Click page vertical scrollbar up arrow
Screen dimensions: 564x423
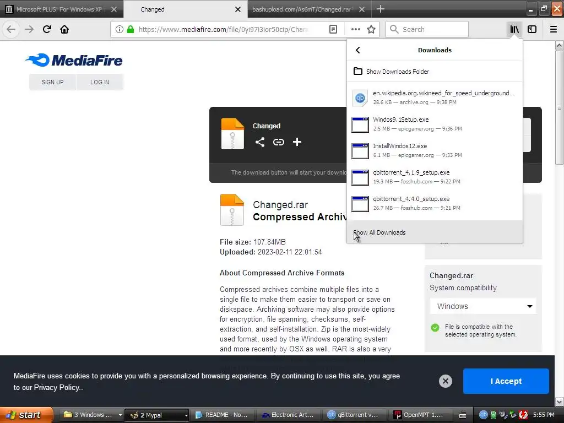560,45
